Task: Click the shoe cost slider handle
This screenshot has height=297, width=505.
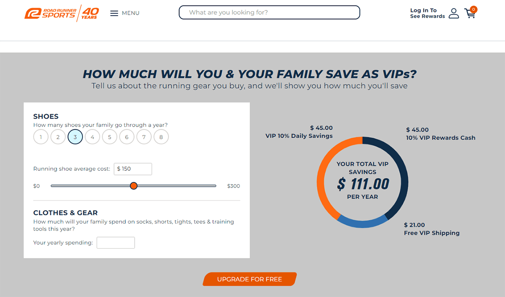Action: pyautogui.click(x=133, y=185)
